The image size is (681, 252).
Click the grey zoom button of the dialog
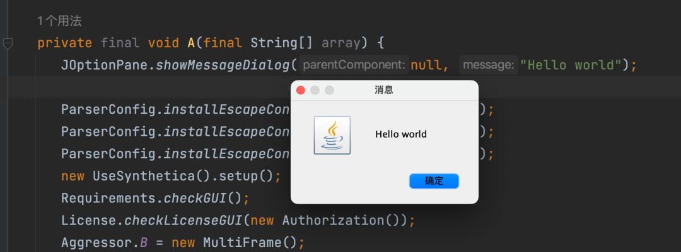point(329,90)
